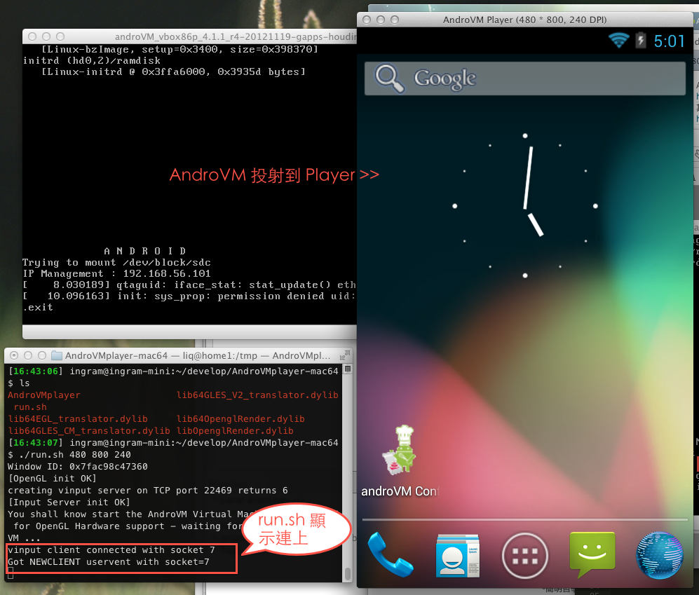The height and width of the screenshot is (595, 699).
Task: Tap the Wi-Fi status icon
Action: point(618,41)
